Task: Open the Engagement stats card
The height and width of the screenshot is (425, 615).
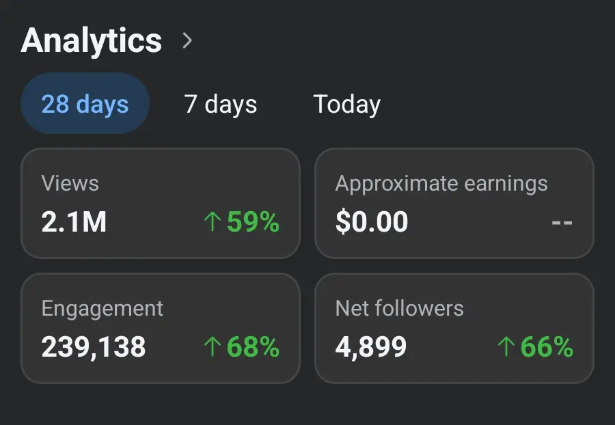Action: 161,328
